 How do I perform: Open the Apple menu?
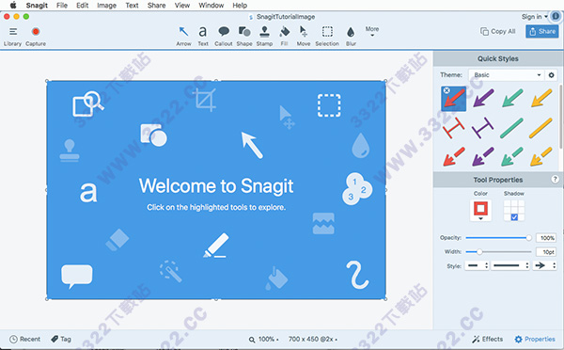pos(13,5)
